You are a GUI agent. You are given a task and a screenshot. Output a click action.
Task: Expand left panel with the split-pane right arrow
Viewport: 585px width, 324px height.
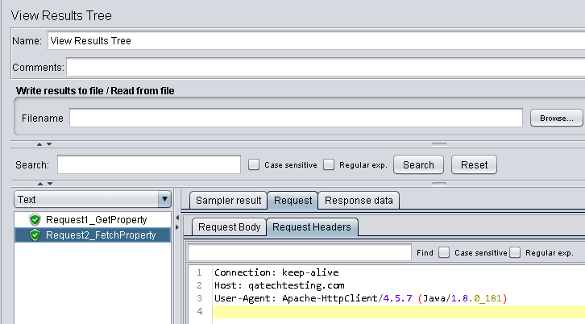(177, 227)
